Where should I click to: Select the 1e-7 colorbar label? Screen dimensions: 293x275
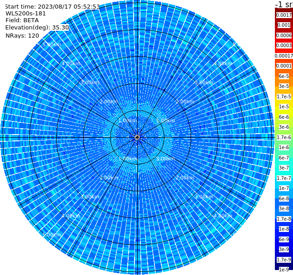pyautogui.click(x=284, y=188)
